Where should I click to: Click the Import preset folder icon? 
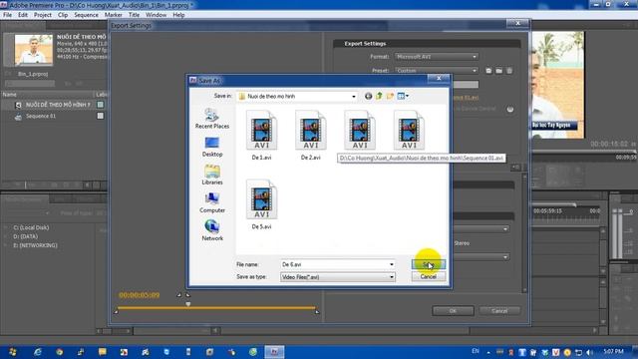pos(498,71)
